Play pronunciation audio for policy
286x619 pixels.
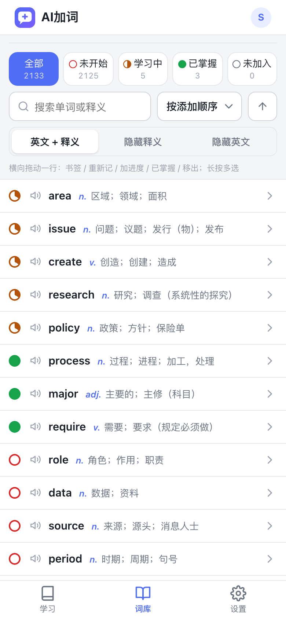36,328
